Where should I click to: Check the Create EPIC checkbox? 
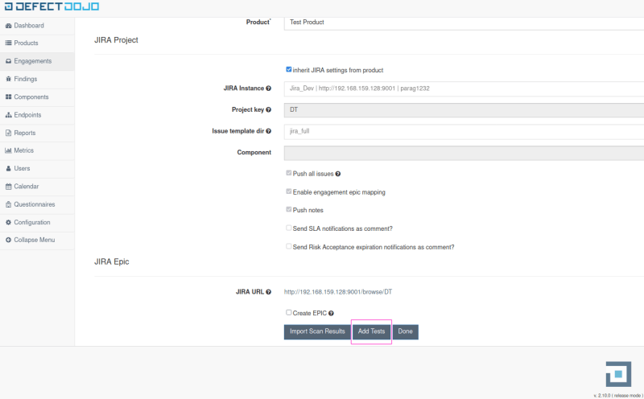289,312
